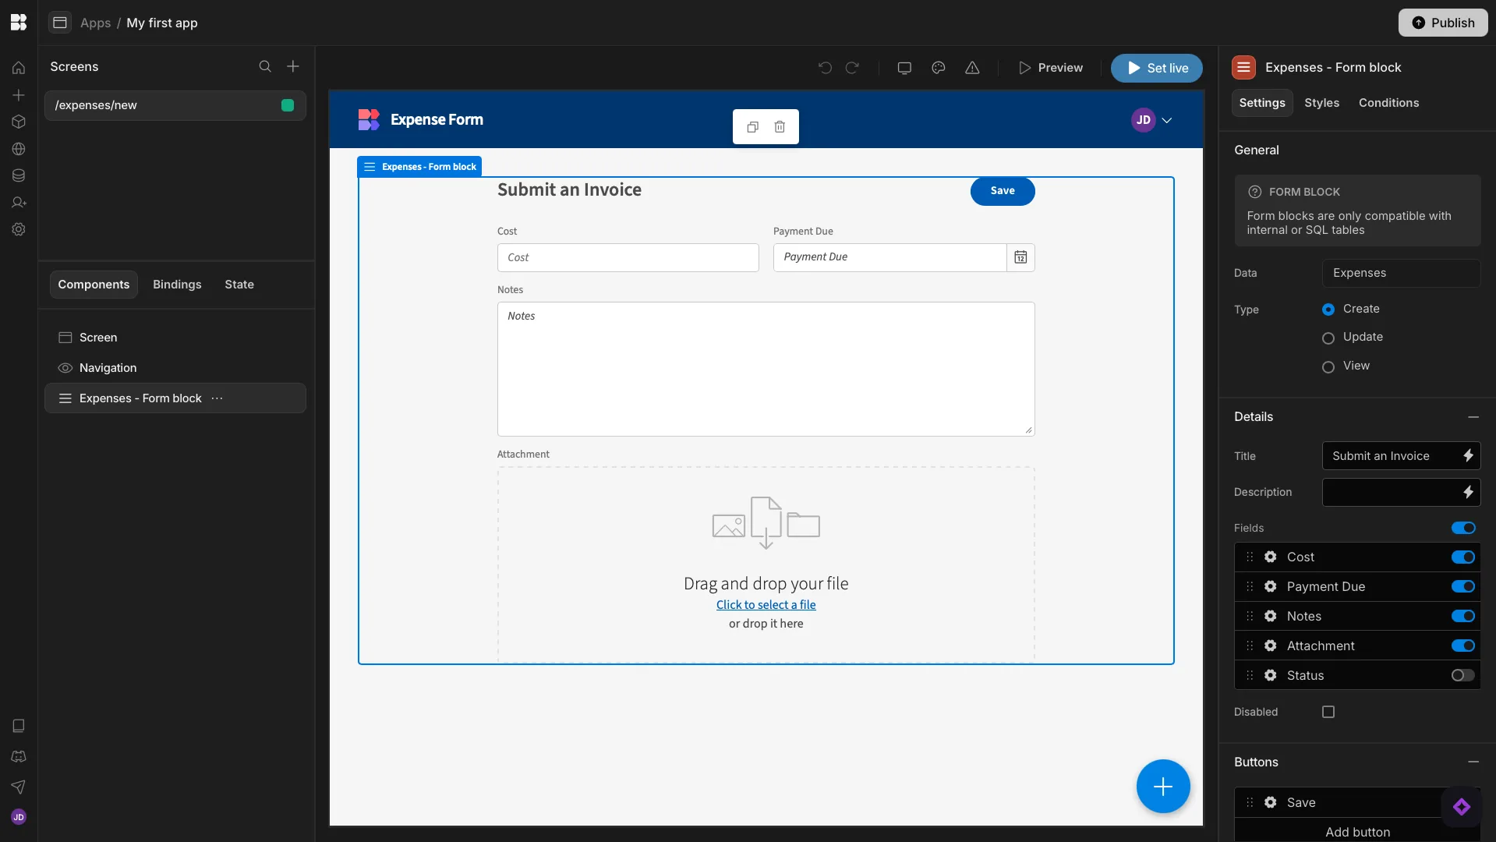The image size is (1496, 842).
Task: Search screens with magnifier icon
Action: pyautogui.click(x=265, y=66)
